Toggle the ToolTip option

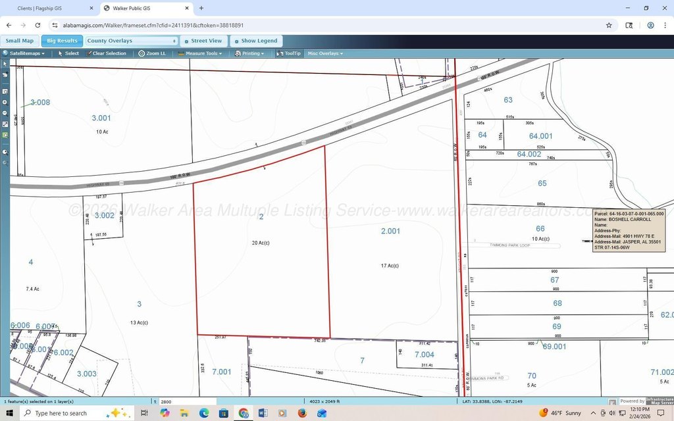pos(288,53)
